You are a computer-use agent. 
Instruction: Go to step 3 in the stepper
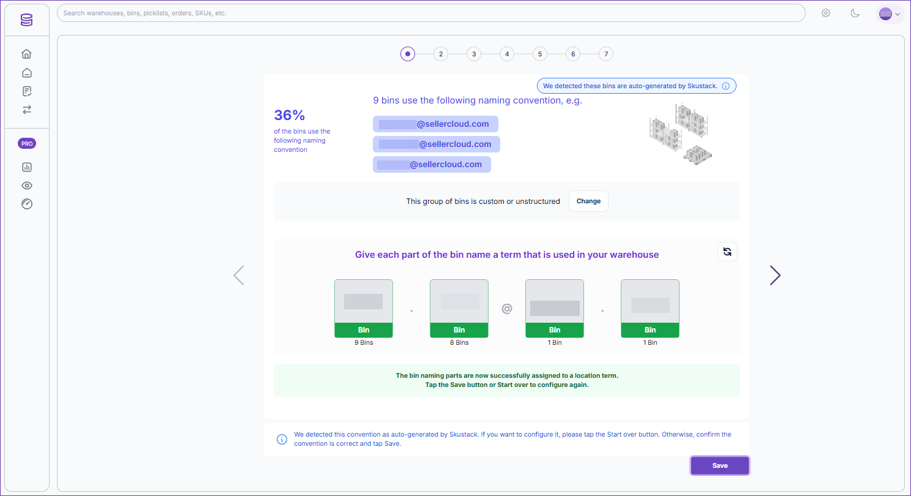point(473,54)
